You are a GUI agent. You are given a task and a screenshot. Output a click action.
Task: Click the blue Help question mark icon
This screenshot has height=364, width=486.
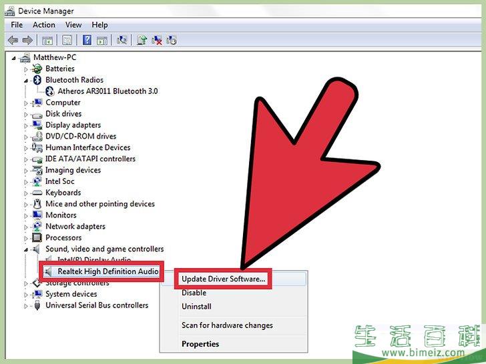tap(87, 40)
